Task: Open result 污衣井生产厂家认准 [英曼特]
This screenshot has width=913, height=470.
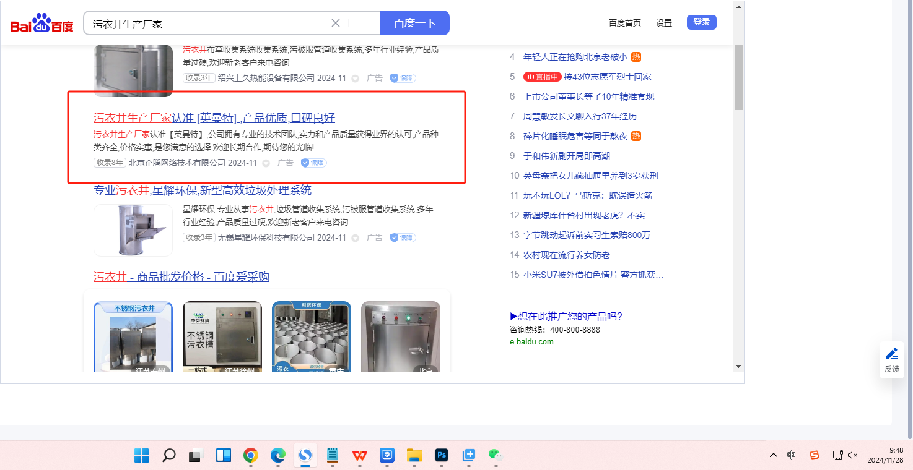Action: coord(214,118)
